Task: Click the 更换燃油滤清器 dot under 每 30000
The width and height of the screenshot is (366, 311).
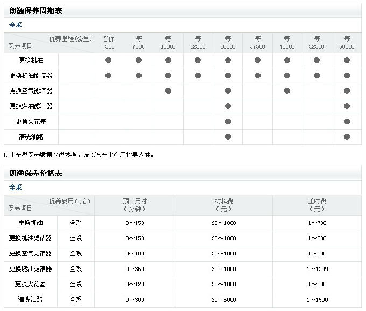Action: pos(228,106)
